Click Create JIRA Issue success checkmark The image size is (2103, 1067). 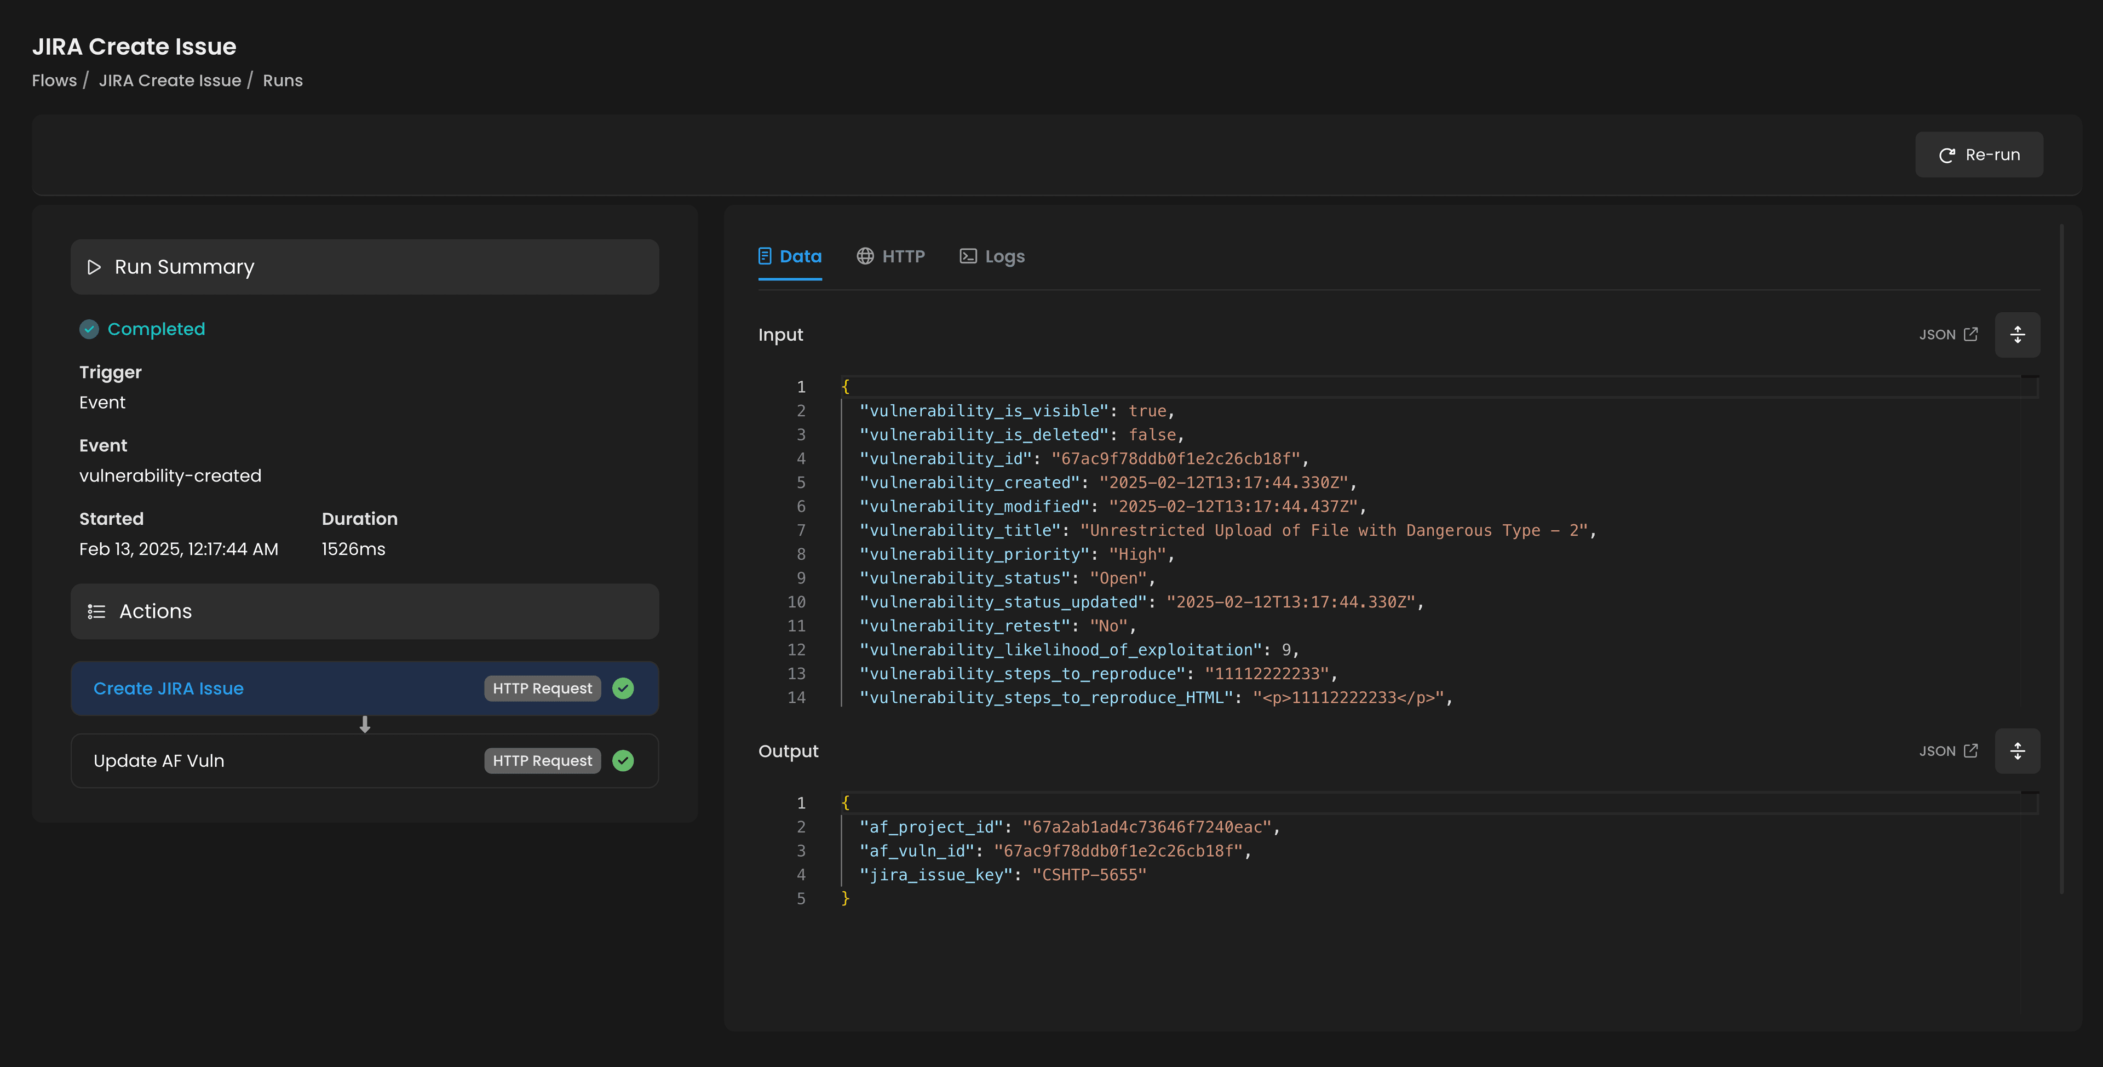[623, 688]
